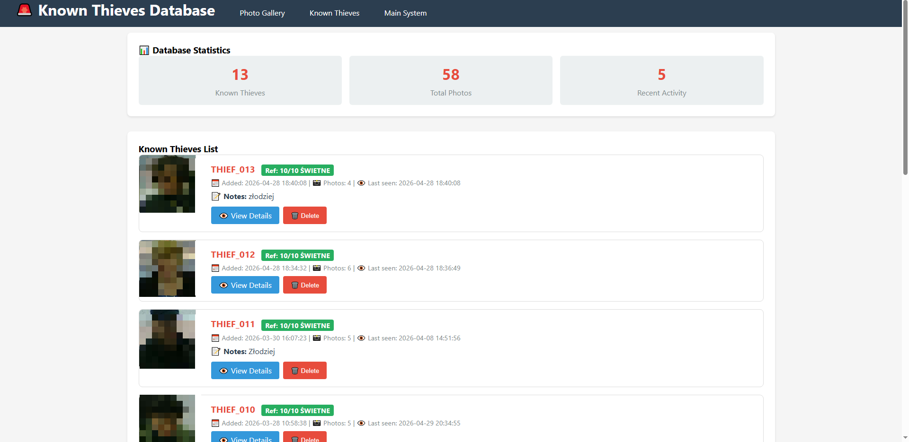This screenshot has width=909, height=442.
Task: Delete the THIEF_013 record
Action: pyautogui.click(x=304, y=216)
